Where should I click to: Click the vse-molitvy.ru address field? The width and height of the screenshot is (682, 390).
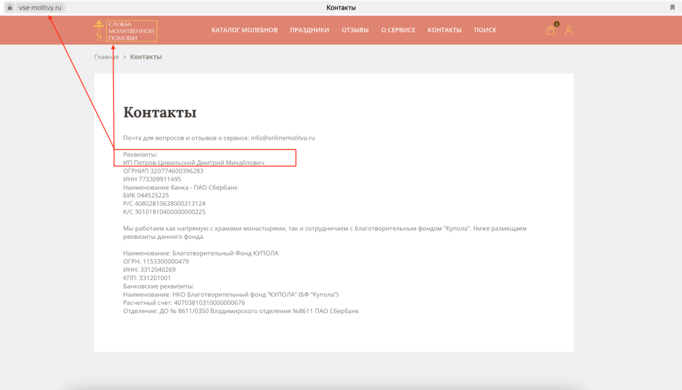(x=40, y=7)
